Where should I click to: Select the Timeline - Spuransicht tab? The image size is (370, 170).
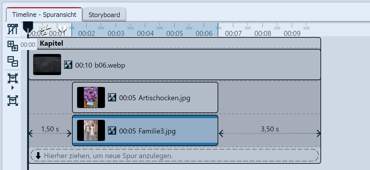pyautogui.click(x=44, y=15)
